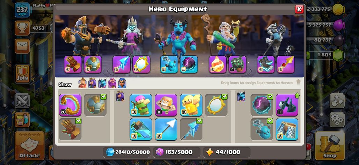Image resolution: width=359 pixels, height=165 pixels.
Task: Open the Shop button
Action: click(330, 146)
